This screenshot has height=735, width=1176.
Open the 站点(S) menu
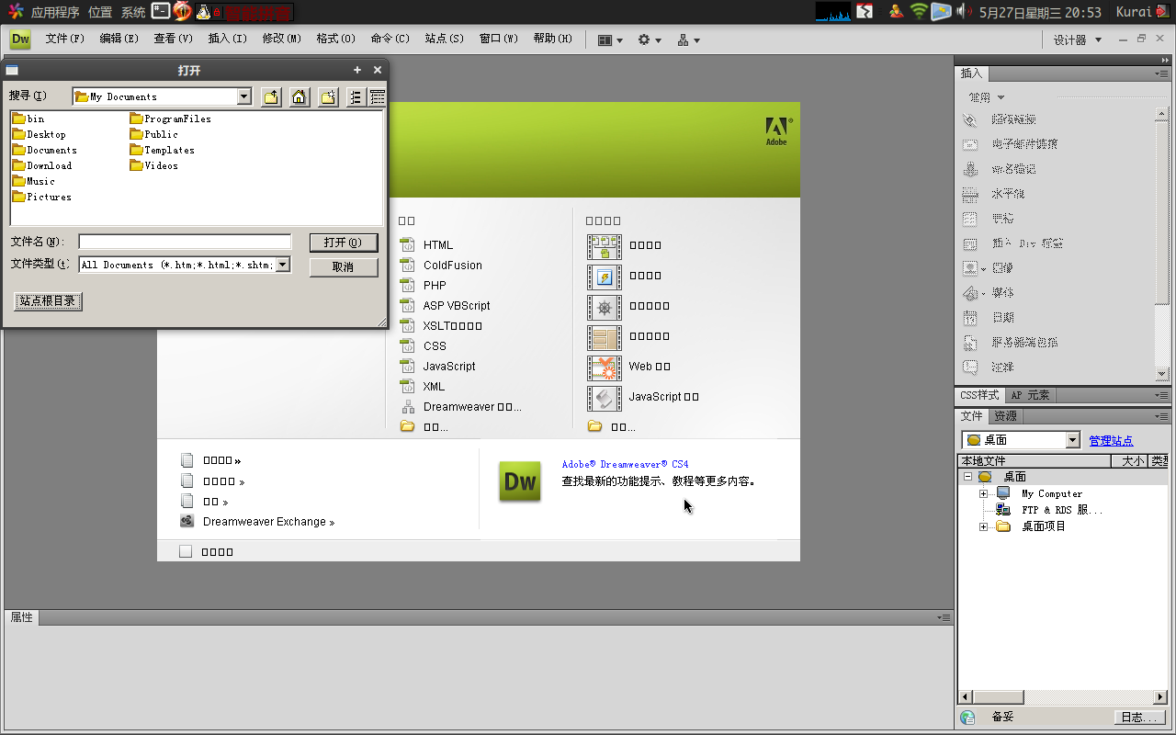(x=445, y=39)
